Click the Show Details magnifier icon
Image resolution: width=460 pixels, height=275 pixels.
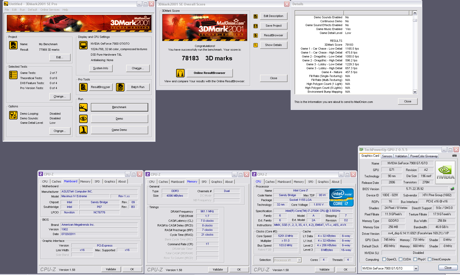tap(256, 45)
